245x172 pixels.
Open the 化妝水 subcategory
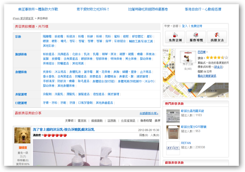[77, 54]
